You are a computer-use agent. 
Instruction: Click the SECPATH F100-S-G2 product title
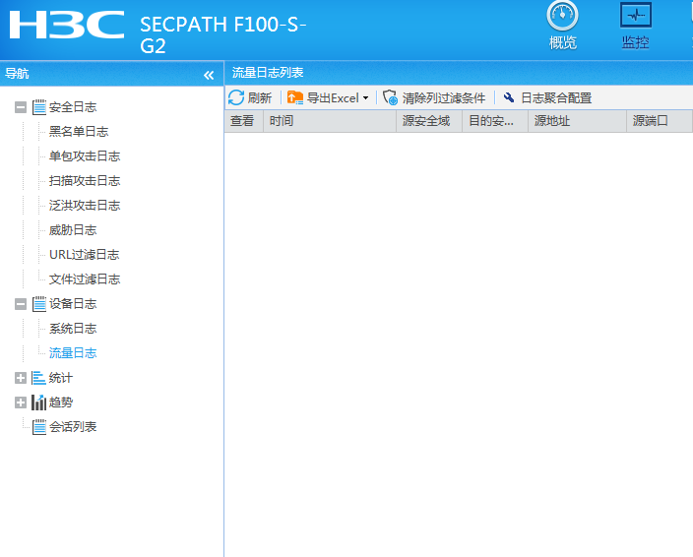pyautogui.click(x=223, y=34)
